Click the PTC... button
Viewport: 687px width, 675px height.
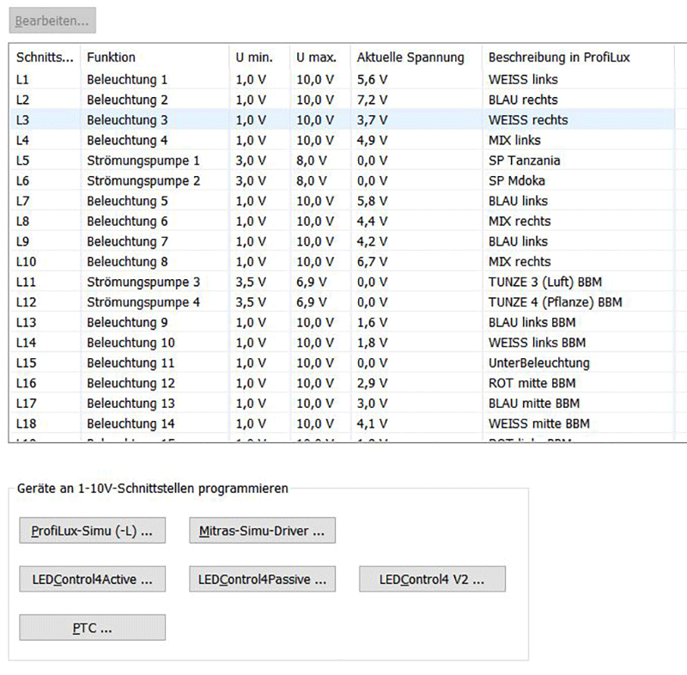[92, 628]
